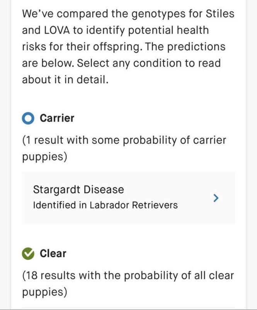Select the 'Identified in Labrador Retrievers' subtitle
Image resolution: width=257 pixels, height=310 pixels.
(106, 205)
